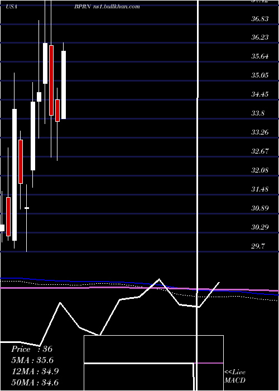The width and height of the screenshot is (279, 391).
Task: Click the BPRN ns1.bullkhan.com title text
Action: click(107, 7)
